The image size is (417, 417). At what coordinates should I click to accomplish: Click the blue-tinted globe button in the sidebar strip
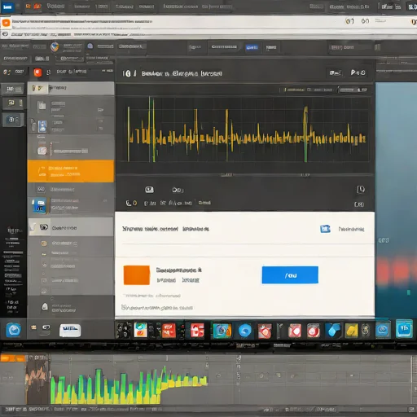[x=13, y=120]
